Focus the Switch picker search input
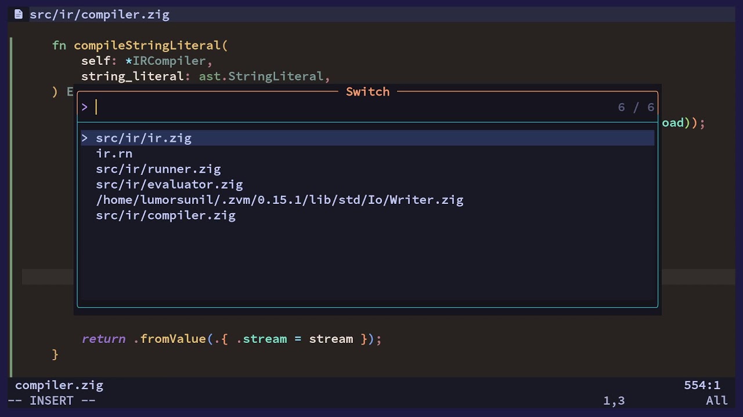 (x=348, y=107)
